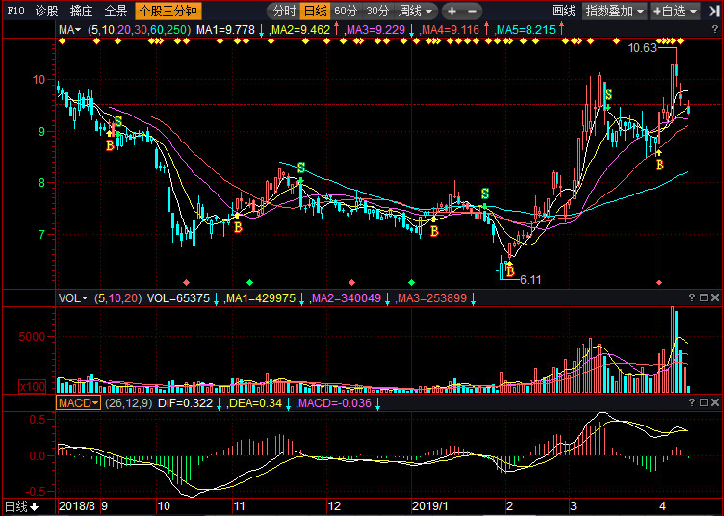Click the first B buy signal marker
The height and width of the screenshot is (516, 724).
point(110,145)
